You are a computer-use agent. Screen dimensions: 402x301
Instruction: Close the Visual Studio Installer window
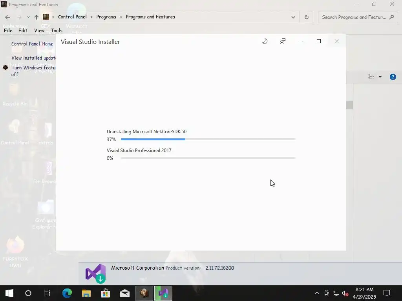coord(336,41)
